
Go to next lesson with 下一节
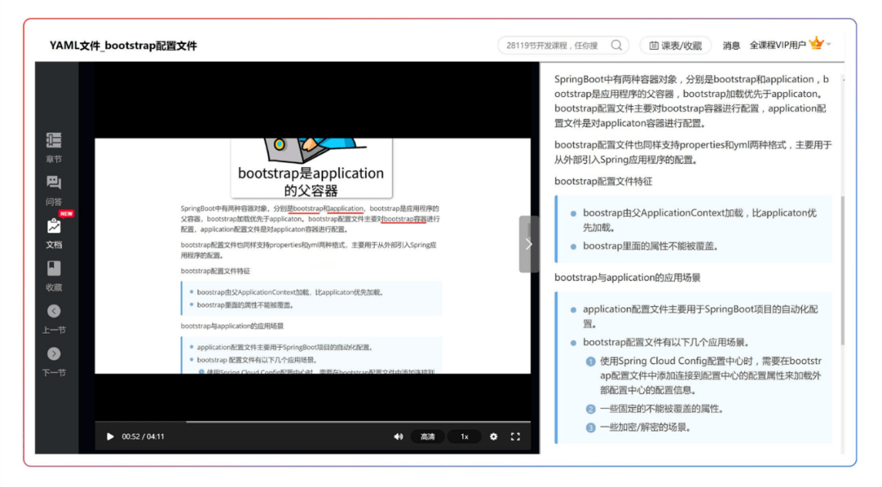coord(54,361)
